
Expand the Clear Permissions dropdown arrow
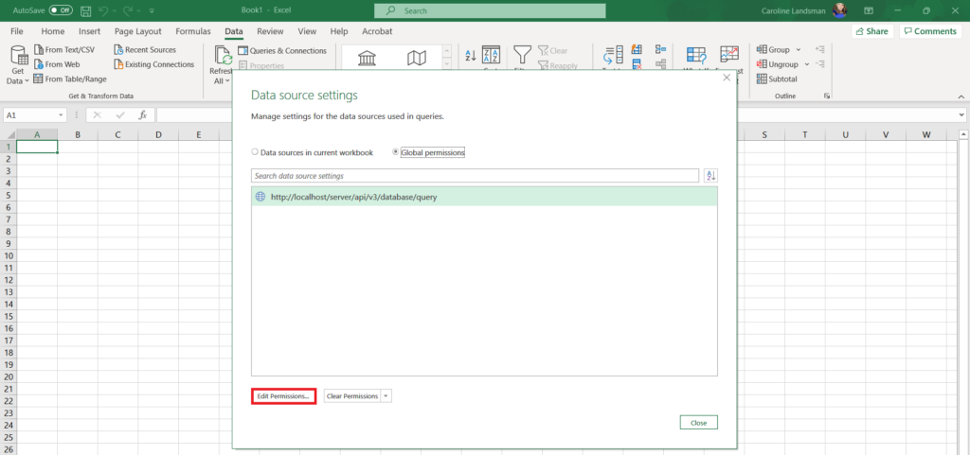[x=386, y=396]
